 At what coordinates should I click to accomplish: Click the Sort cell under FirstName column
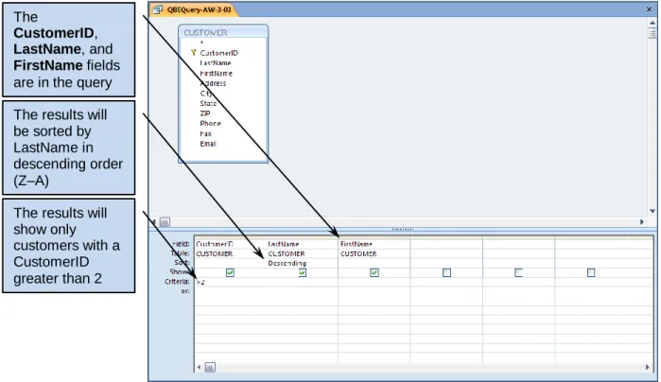374,263
